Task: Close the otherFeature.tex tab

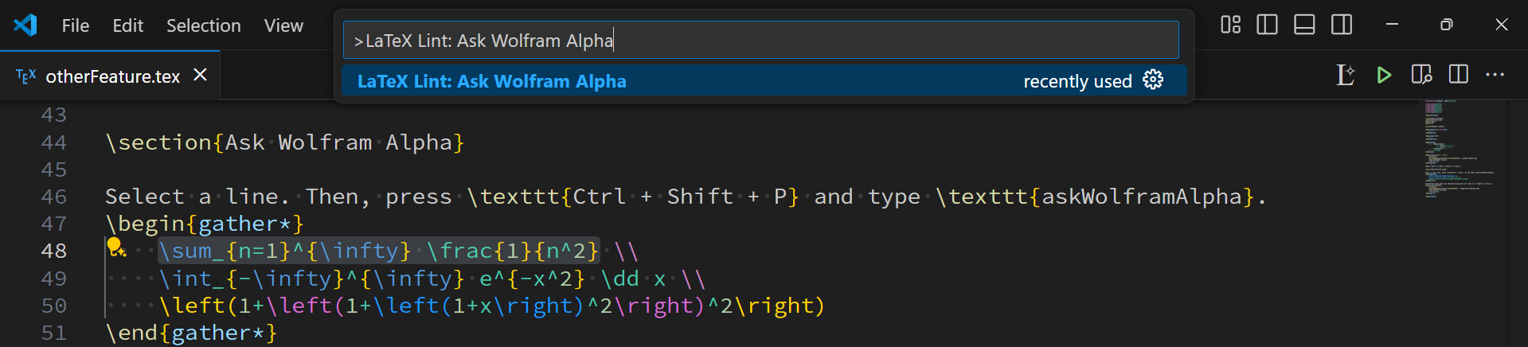Action: [x=201, y=75]
